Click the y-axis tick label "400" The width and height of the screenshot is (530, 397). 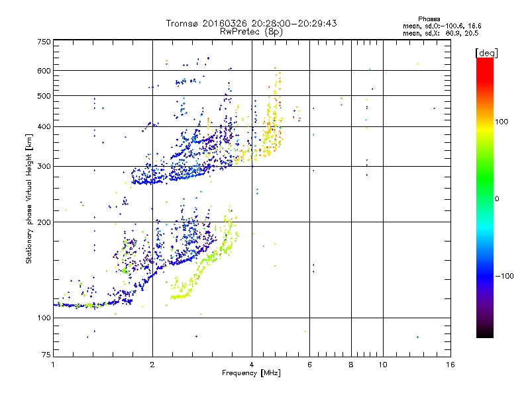44,127
